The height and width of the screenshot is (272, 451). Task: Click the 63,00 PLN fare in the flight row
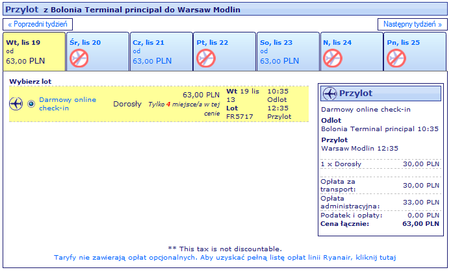coord(201,95)
